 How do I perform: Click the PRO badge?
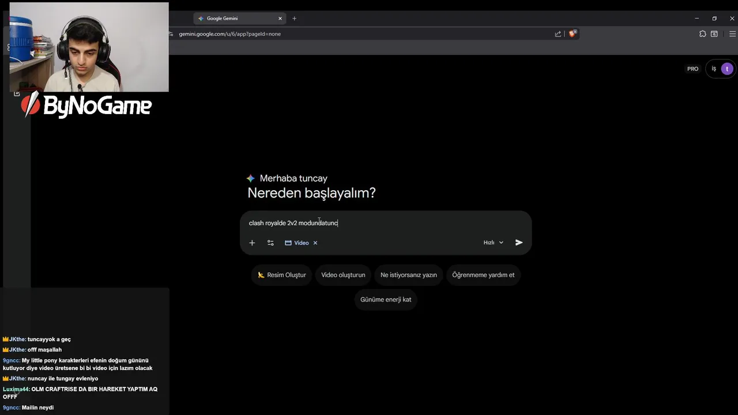coord(692,69)
